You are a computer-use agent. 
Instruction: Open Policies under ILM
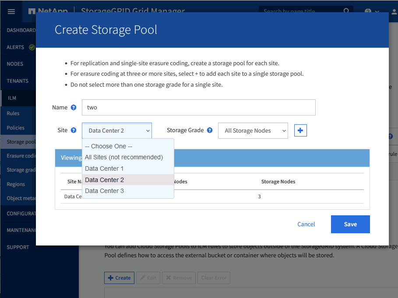[x=18, y=128]
